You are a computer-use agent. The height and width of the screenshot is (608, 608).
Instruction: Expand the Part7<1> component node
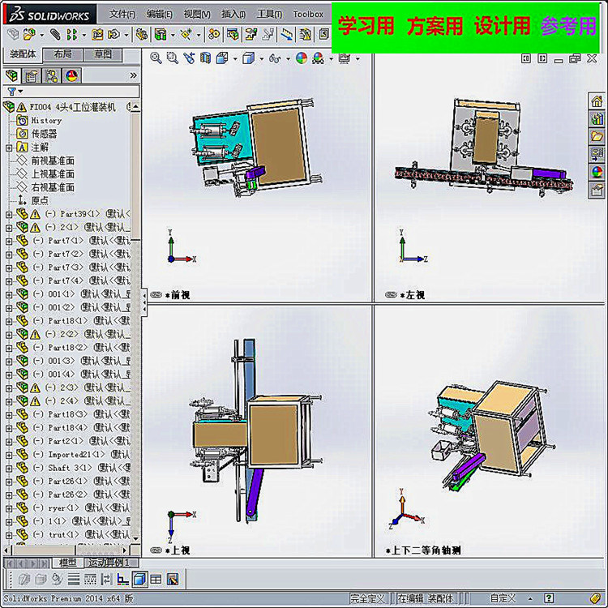(x=9, y=241)
